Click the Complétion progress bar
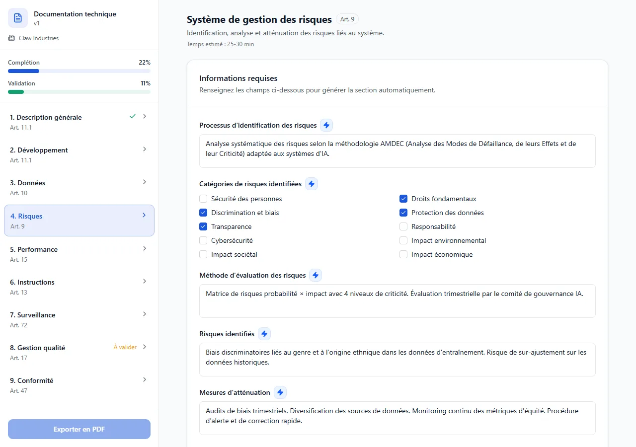 (79, 71)
